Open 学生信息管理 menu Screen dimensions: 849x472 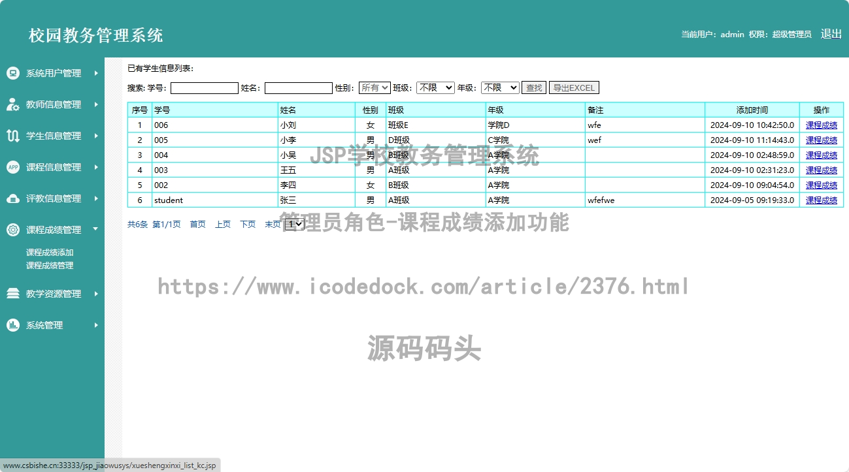coord(52,136)
